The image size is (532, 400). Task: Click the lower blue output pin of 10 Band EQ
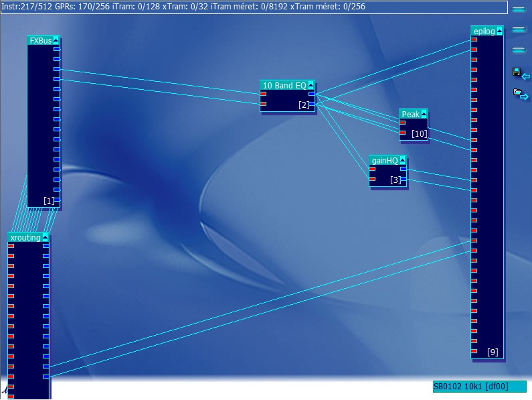tap(311, 104)
